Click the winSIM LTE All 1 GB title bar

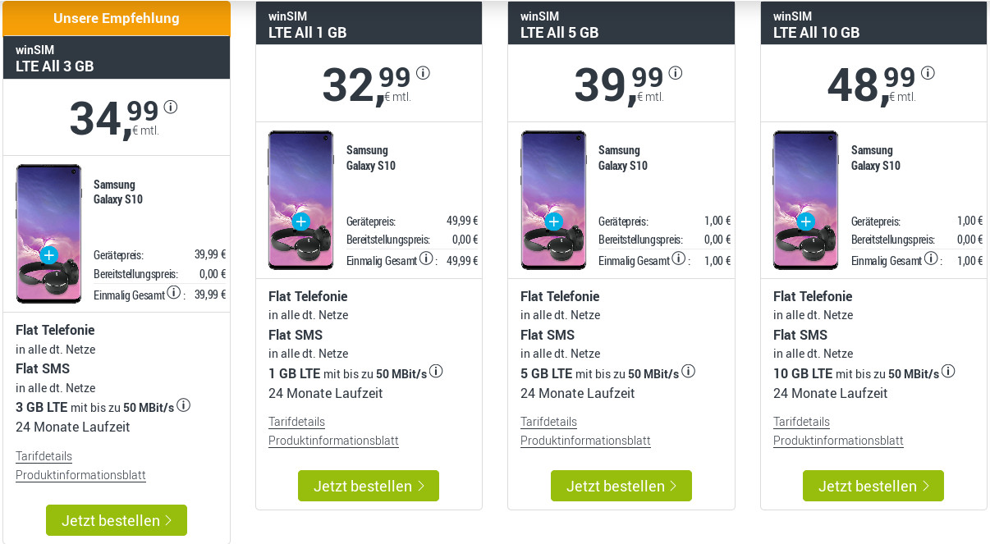click(x=369, y=22)
